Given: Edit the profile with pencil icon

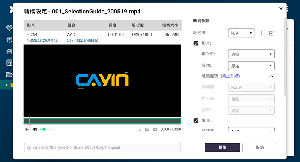Looking at the screenshot, I should point(271,33).
